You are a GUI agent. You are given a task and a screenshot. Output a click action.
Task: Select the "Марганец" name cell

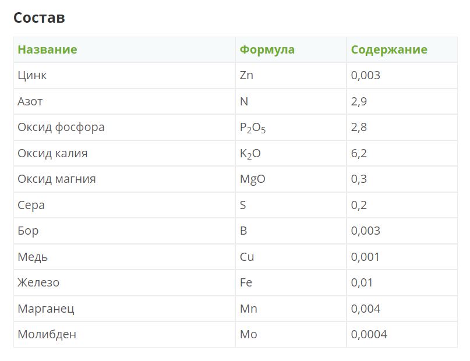tap(46, 309)
